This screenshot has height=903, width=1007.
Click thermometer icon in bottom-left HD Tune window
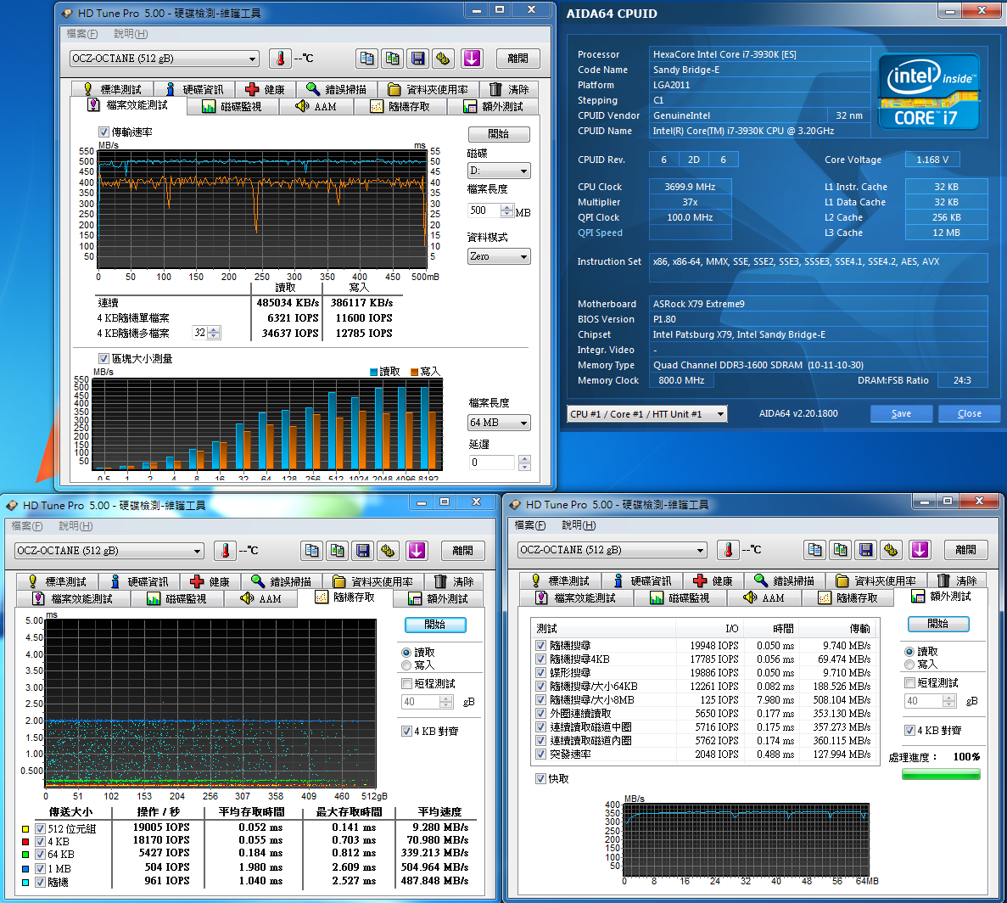[225, 551]
